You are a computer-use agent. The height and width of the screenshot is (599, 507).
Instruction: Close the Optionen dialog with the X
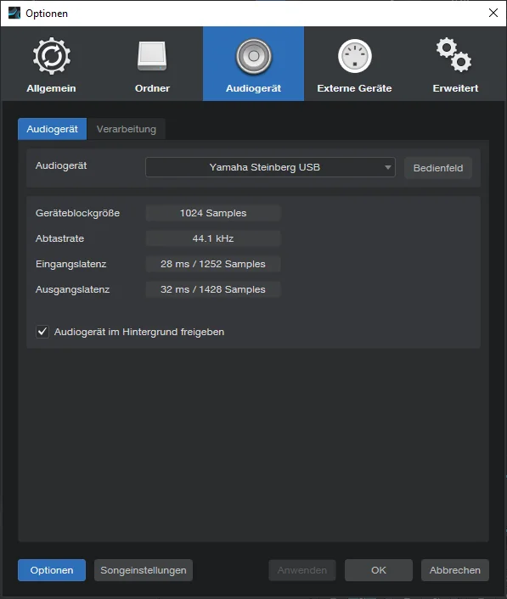coord(493,13)
